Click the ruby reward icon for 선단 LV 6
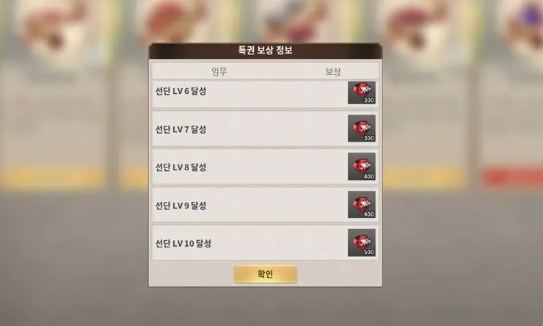 coord(362,93)
